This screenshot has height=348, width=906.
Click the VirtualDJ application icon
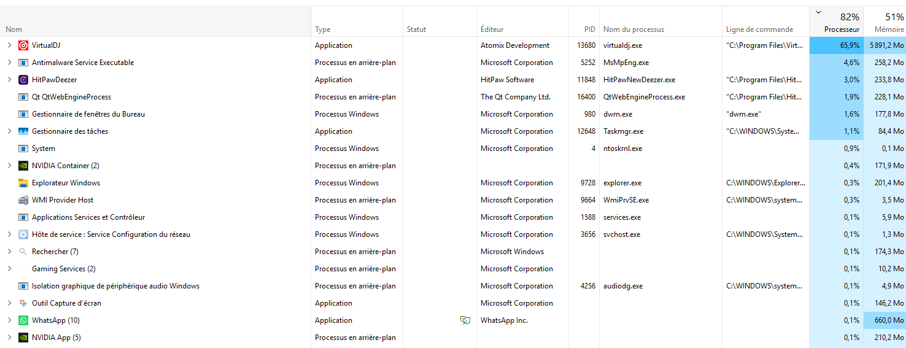click(x=23, y=45)
